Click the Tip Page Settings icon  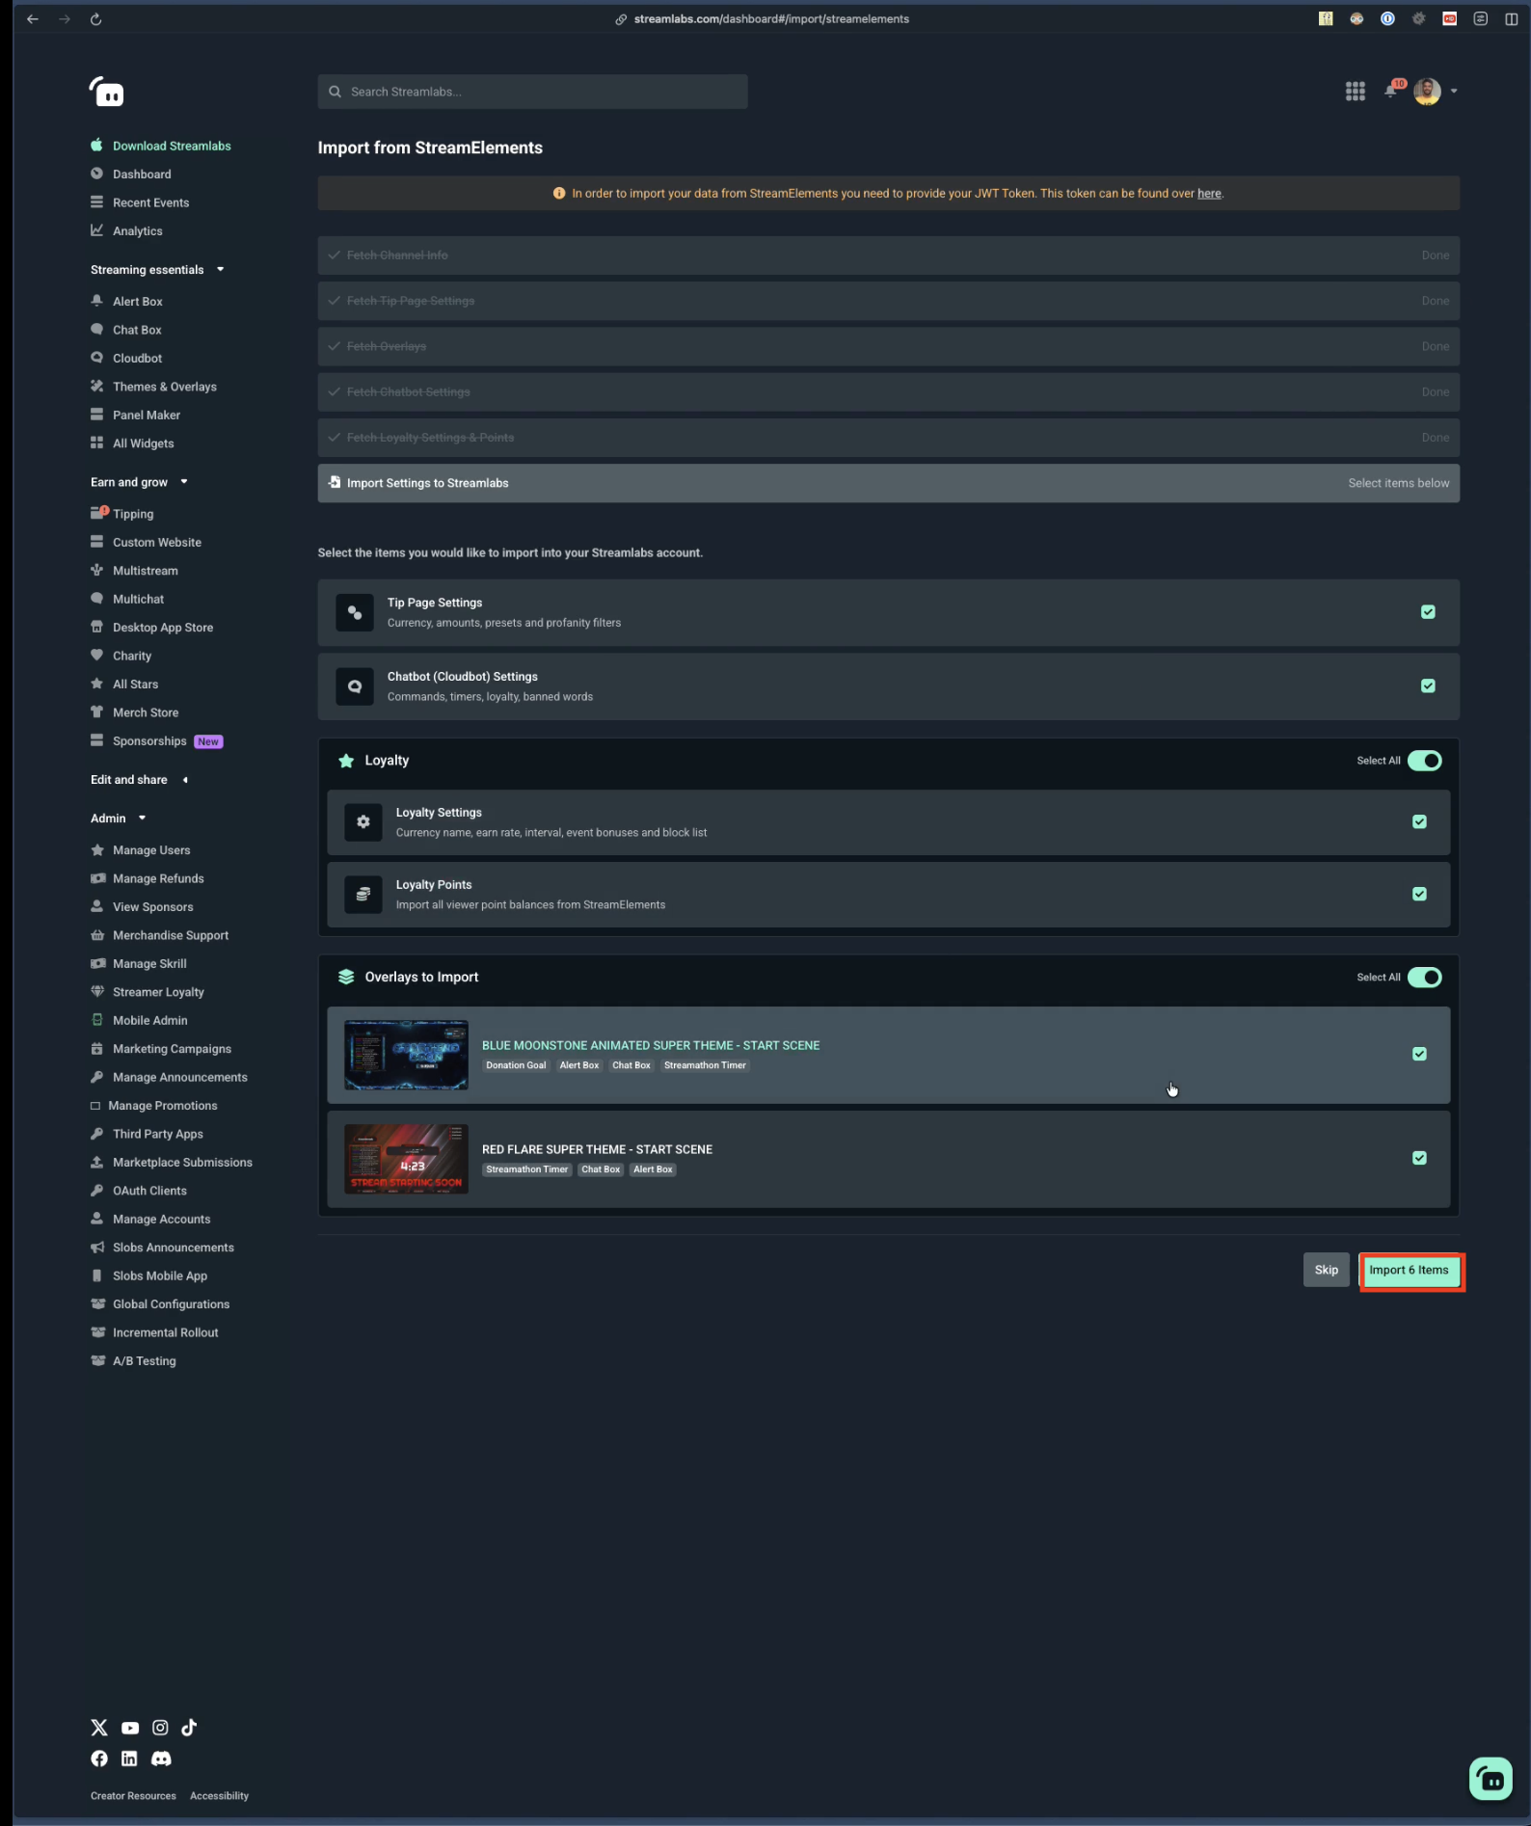[355, 613]
